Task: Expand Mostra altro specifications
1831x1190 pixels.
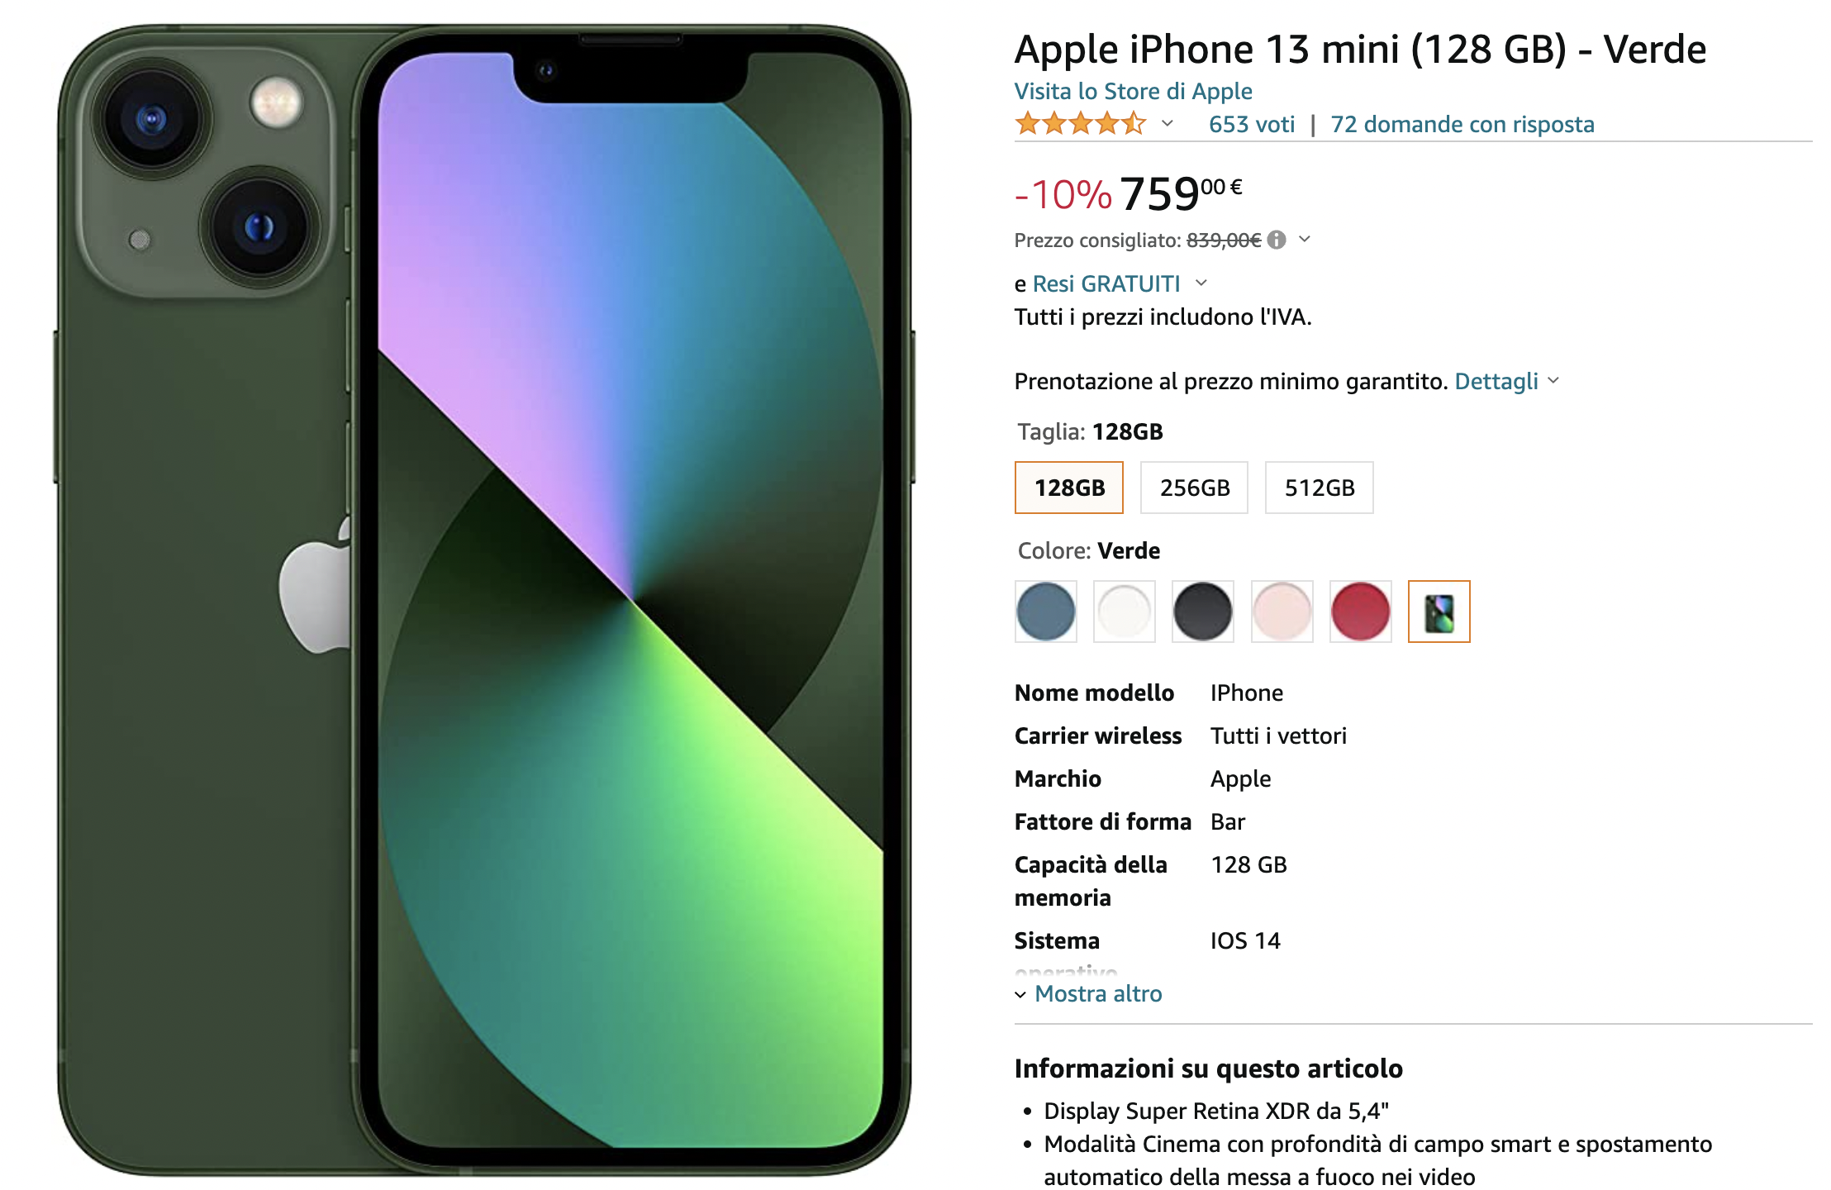Action: pos(1088,993)
